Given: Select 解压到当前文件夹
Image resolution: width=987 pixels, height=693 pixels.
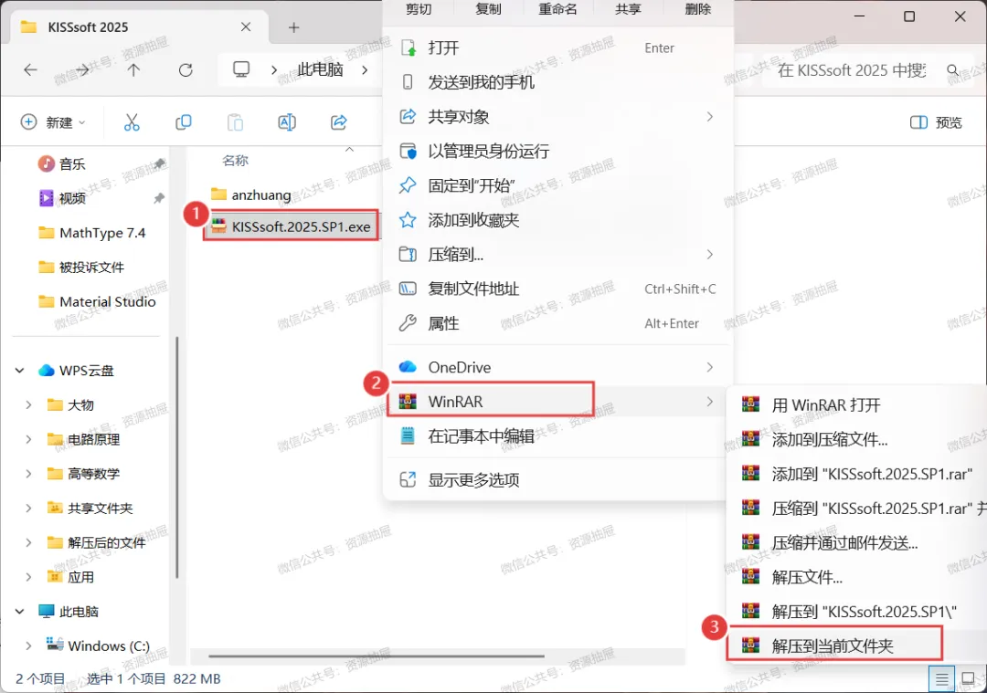Looking at the screenshot, I should point(857,646).
